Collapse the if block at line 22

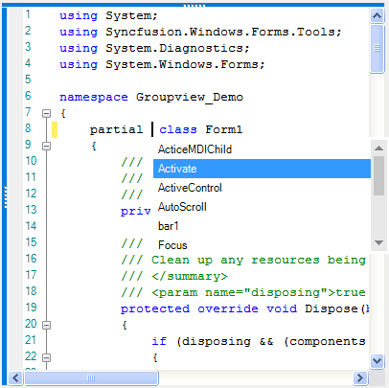pos(46,357)
